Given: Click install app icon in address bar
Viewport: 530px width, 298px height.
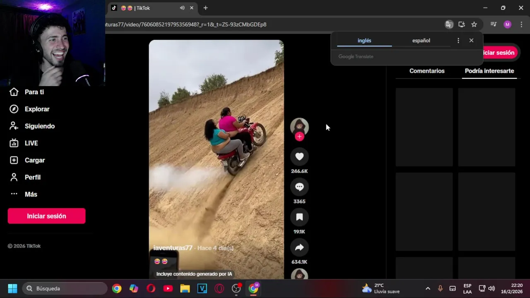Looking at the screenshot, I should click(462, 24).
